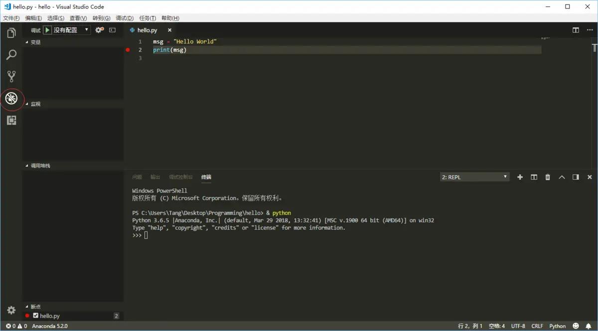Open the Explorer view in activity bar
This screenshot has height=331, width=598.
(11, 33)
